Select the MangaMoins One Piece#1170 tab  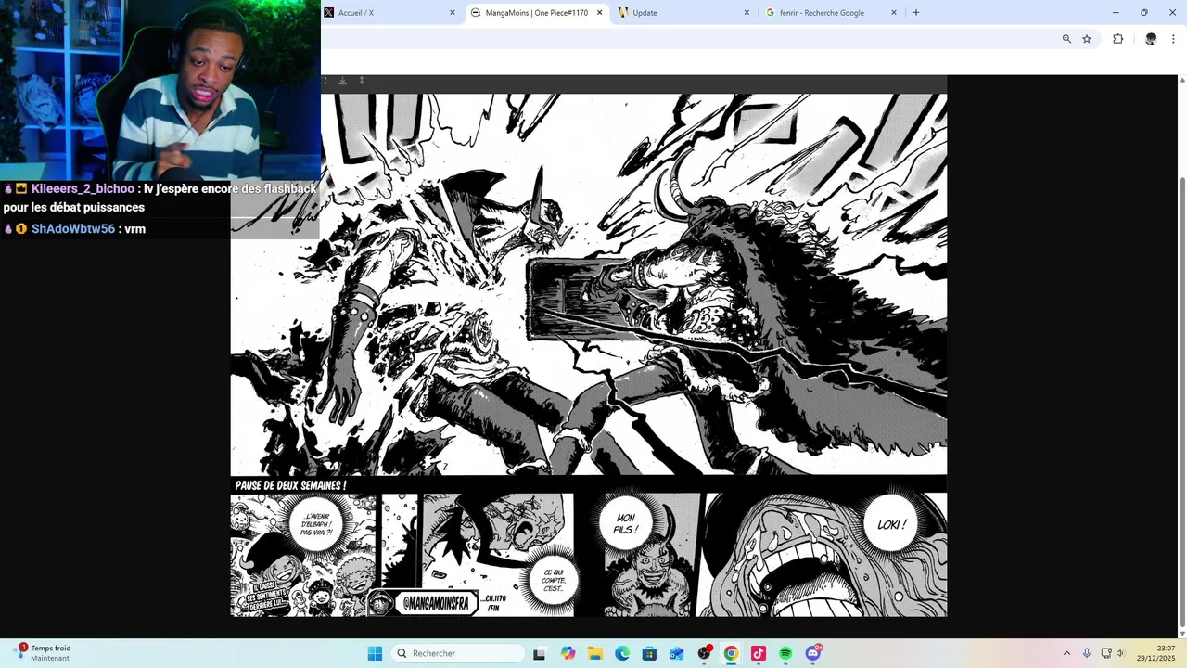coord(536,13)
